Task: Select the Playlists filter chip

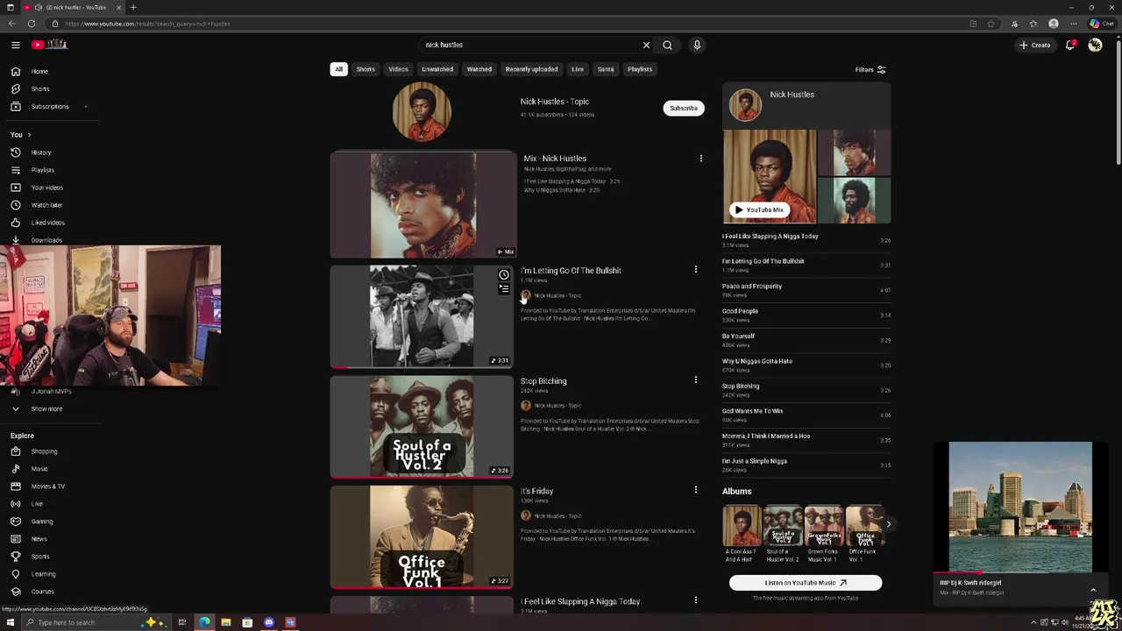Action: click(640, 69)
